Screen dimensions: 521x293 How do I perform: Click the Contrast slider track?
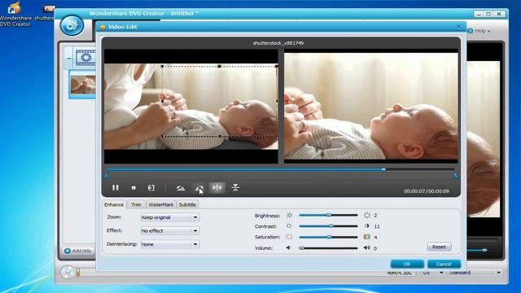pos(328,226)
